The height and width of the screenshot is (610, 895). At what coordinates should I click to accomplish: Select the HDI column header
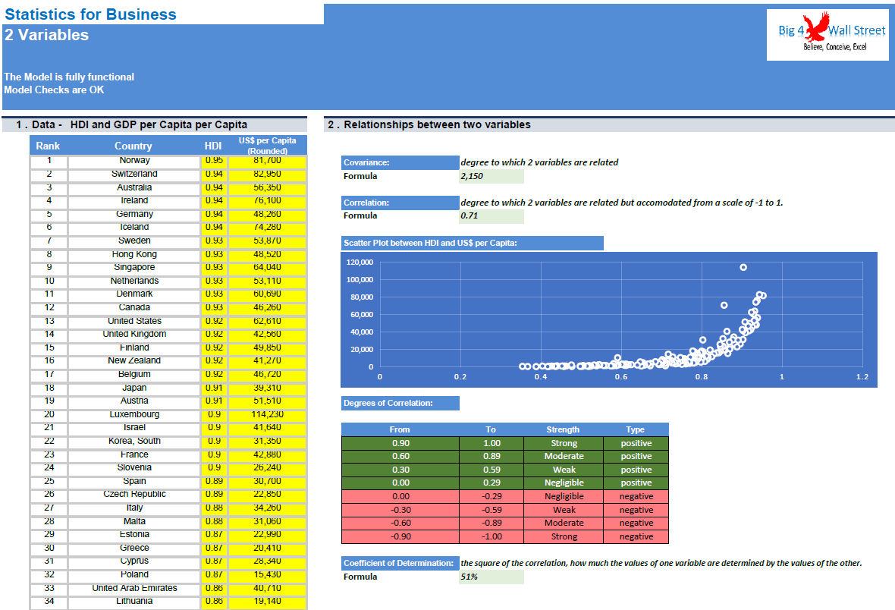coord(213,146)
